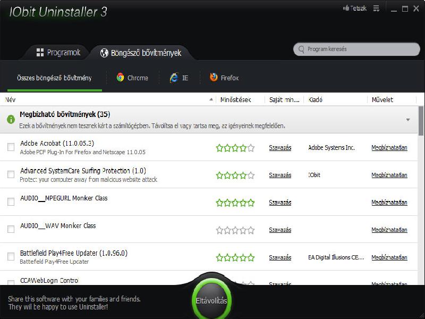Open the Böngésző bővítmények tab
The image size is (425, 319).
(x=141, y=53)
